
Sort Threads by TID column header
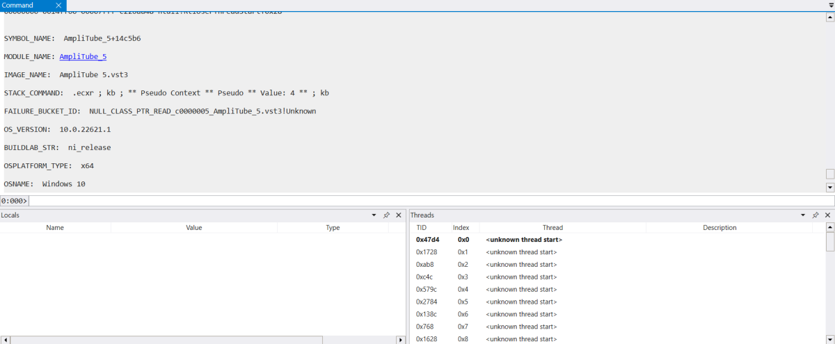(x=422, y=228)
